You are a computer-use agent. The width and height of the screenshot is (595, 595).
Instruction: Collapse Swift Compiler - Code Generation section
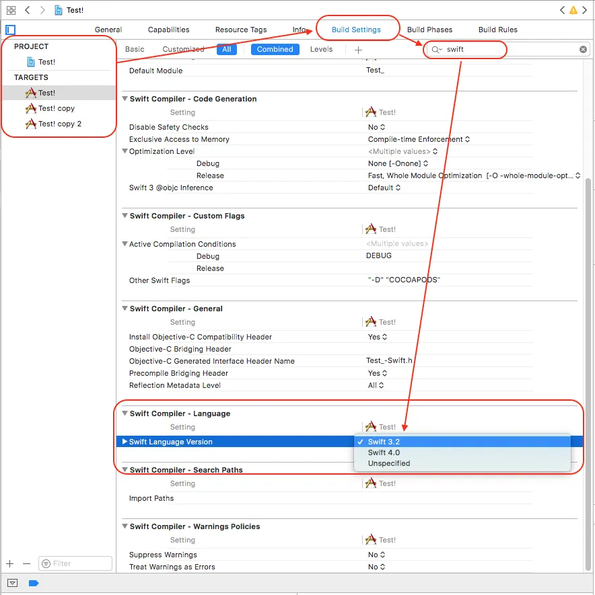(x=125, y=98)
